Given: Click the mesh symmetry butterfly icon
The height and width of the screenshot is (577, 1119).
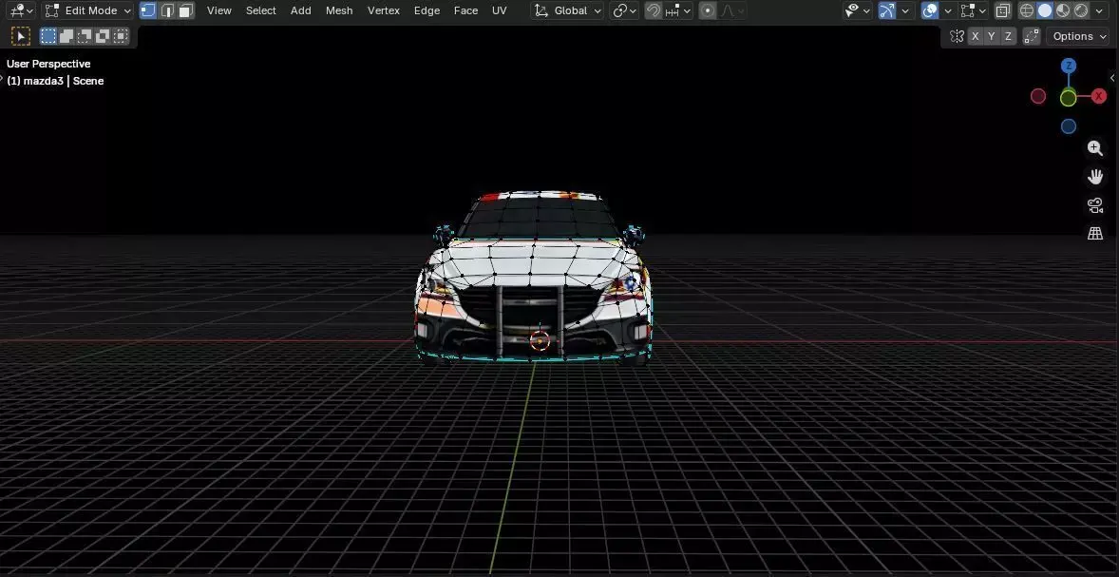Looking at the screenshot, I should pos(957,36).
